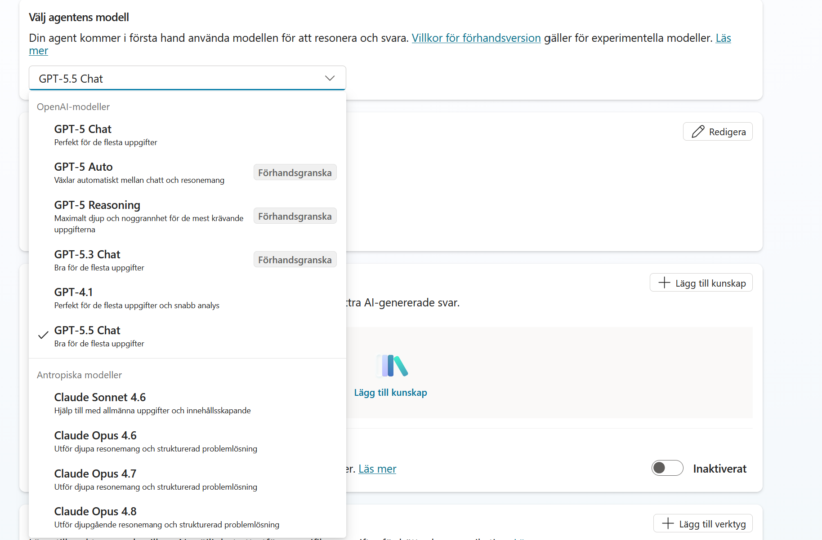Select GPT-5 Chat model option
Image resolution: width=822 pixels, height=540 pixels.
(187, 135)
